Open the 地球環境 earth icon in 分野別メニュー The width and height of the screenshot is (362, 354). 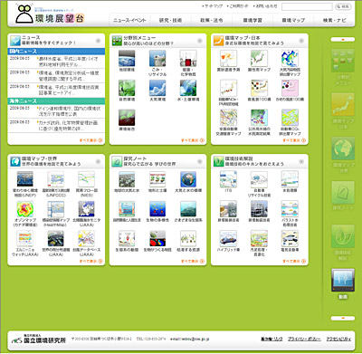(127, 58)
